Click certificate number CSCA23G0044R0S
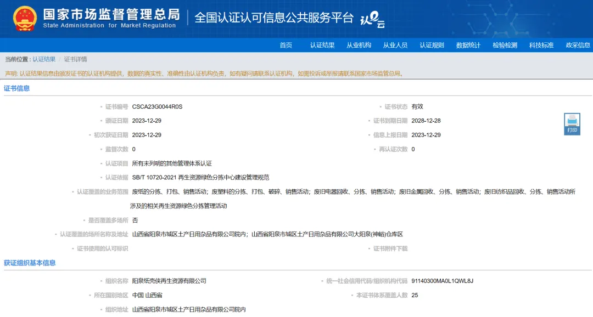 click(158, 107)
